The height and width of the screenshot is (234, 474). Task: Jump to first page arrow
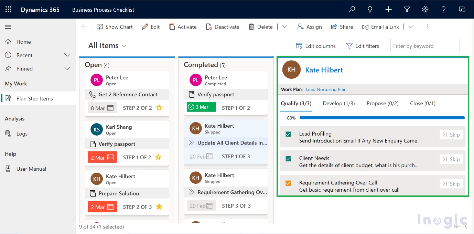tap(457, 226)
